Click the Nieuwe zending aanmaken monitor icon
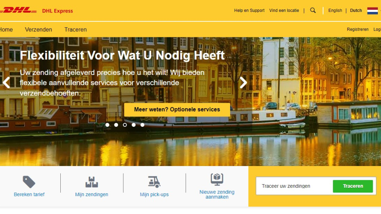Viewport: 381px width, 214px height. pos(217,180)
